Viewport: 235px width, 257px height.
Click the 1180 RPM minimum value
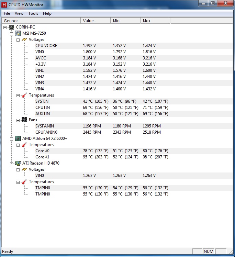click(122, 126)
